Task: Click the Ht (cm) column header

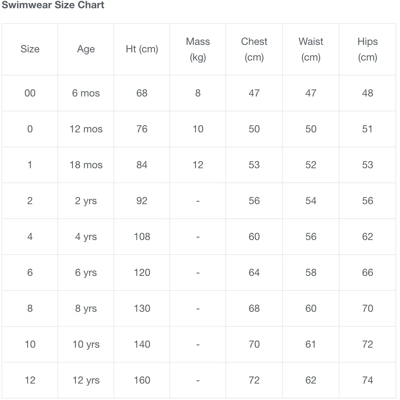Action: click(142, 49)
